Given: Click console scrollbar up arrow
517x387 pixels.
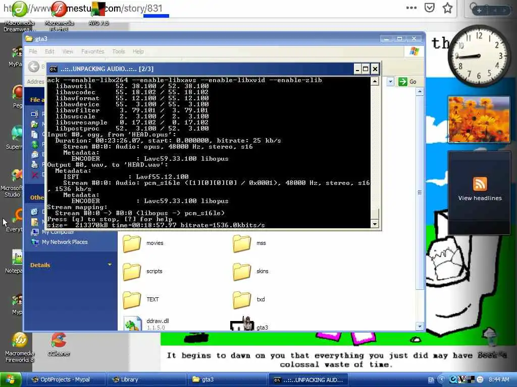Looking at the screenshot, I should pyautogui.click(x=375, y=81).
